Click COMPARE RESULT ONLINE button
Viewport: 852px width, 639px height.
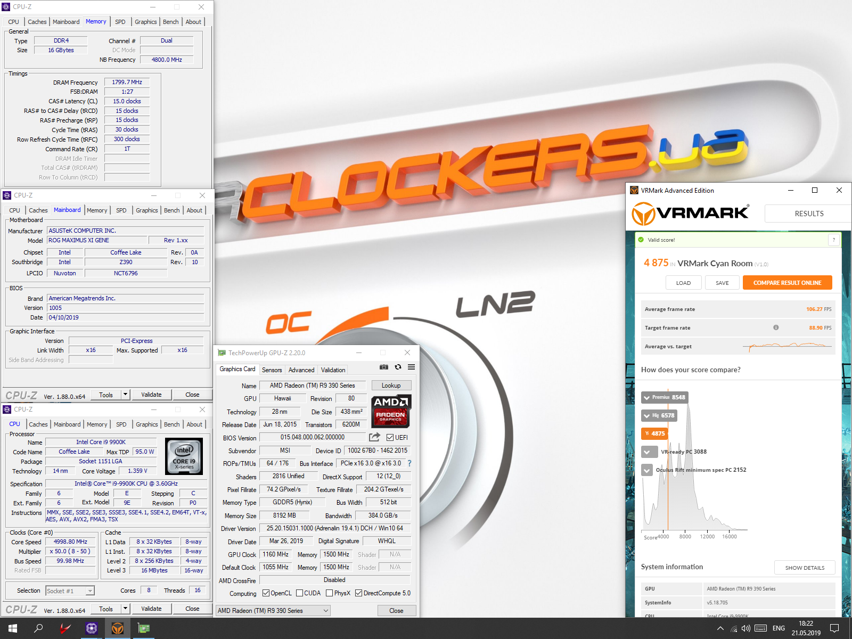[x=787, y=283]
